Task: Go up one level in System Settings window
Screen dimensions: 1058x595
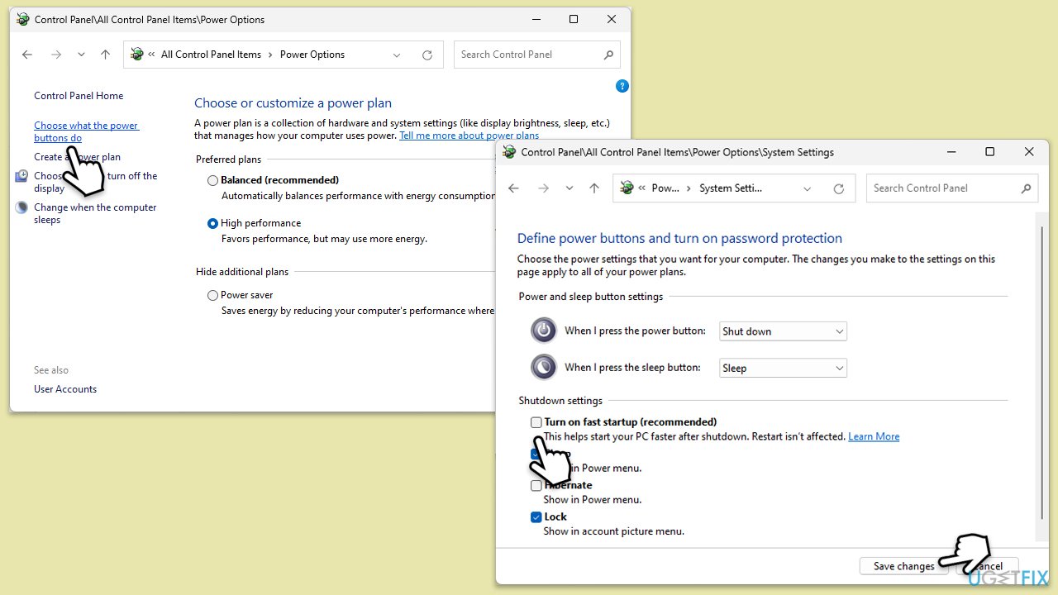Action: coord(593,188)
